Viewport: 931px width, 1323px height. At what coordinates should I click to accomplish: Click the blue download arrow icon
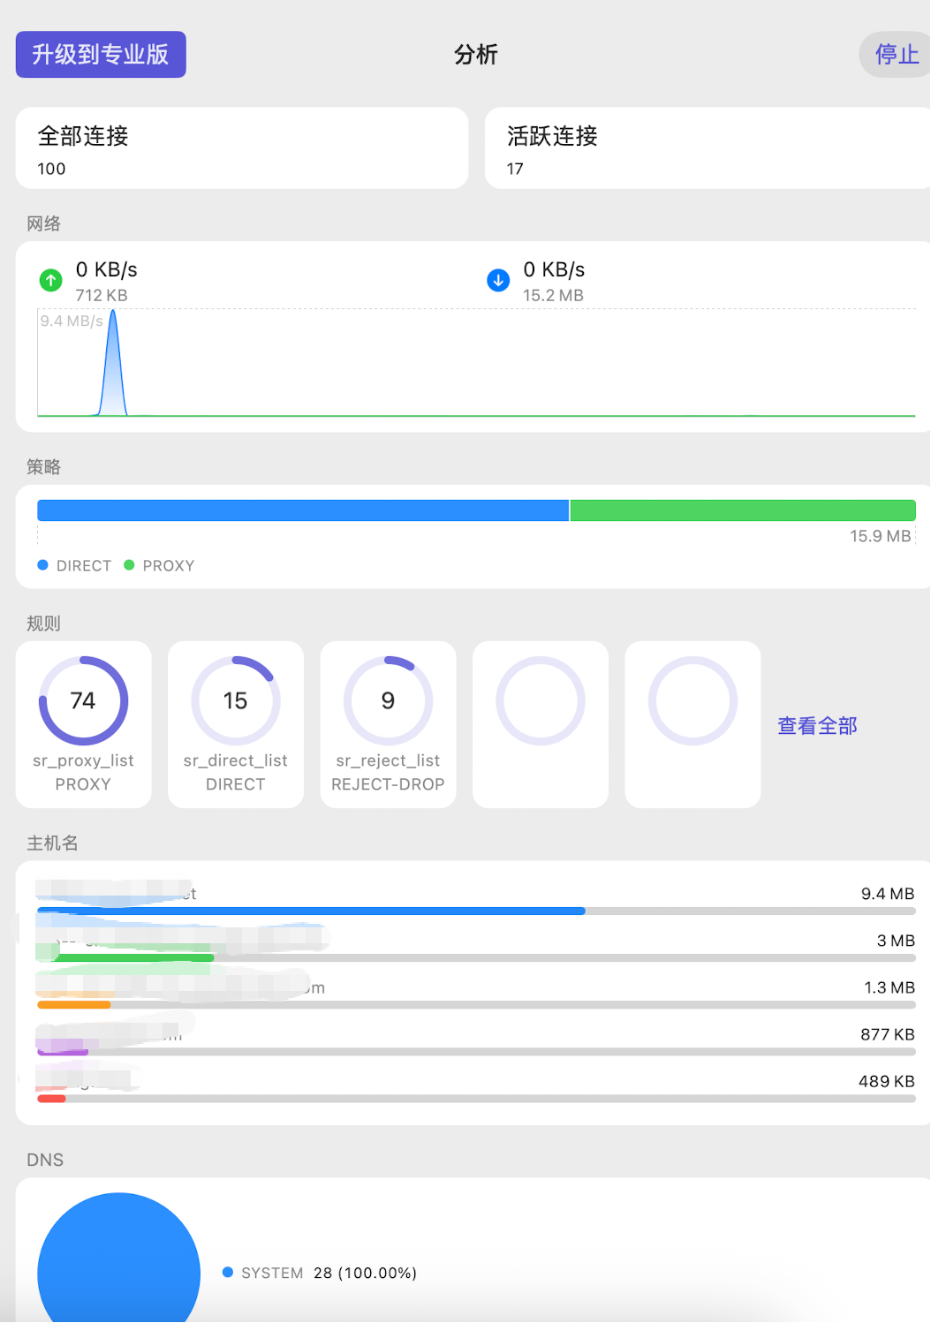[498, 281]
